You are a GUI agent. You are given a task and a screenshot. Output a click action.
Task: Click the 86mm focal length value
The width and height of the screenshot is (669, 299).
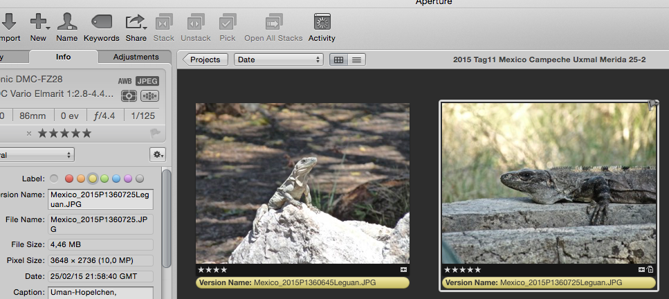point(32,116)
